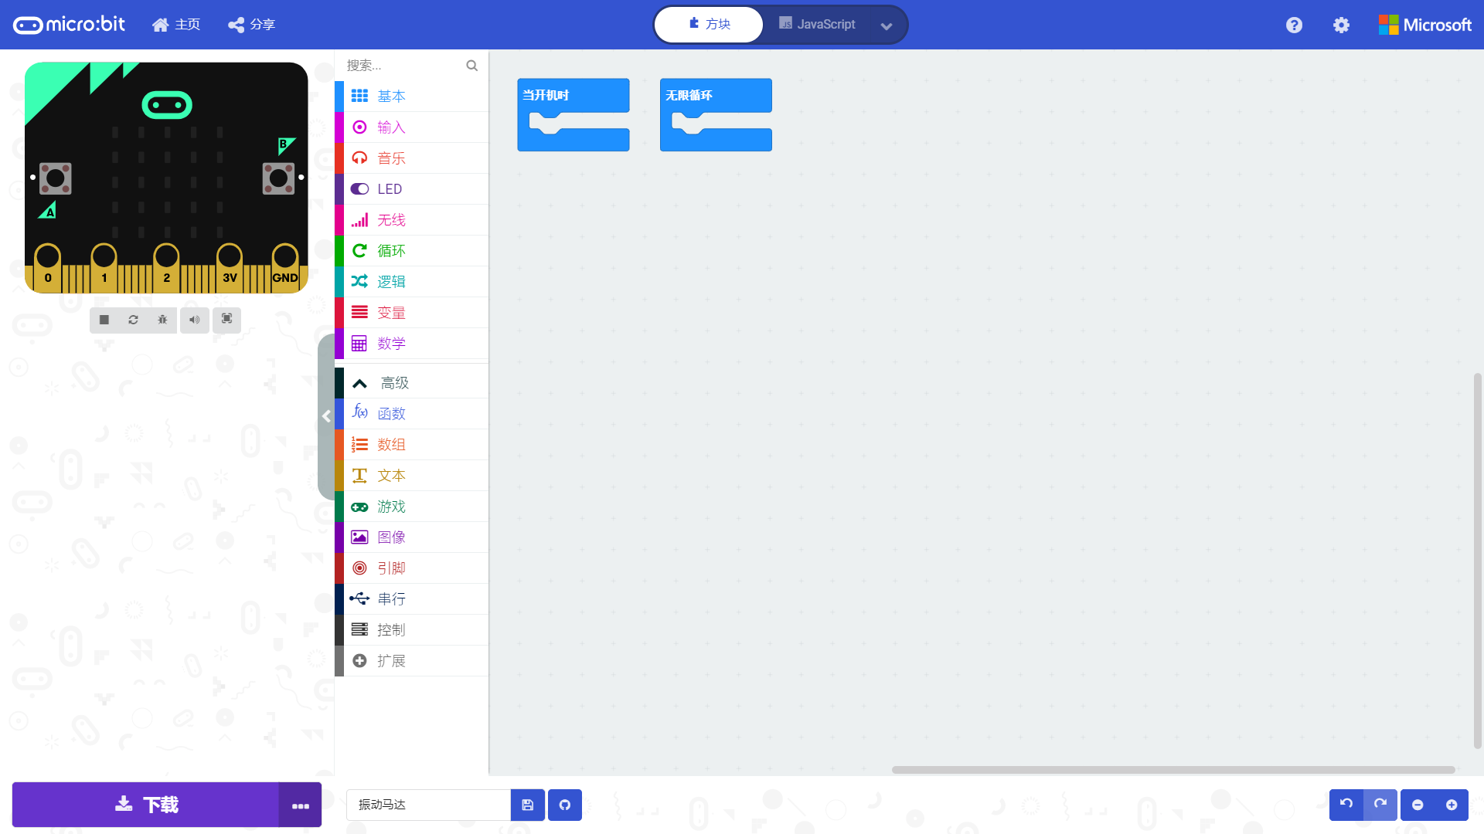Collapse the 高级 advanced category list
The image size is (1484, 834).
pyautogui.click(x=394, y=383)
